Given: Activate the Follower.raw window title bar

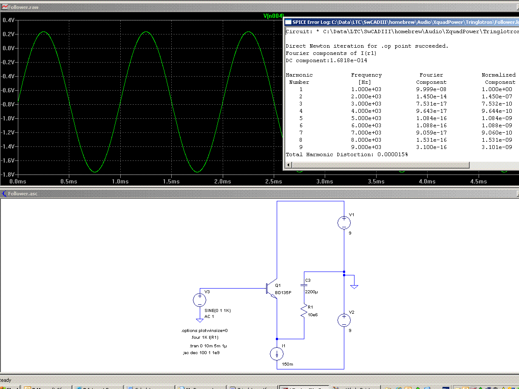Looking at the screenshot, I should [x=128, y=8].
